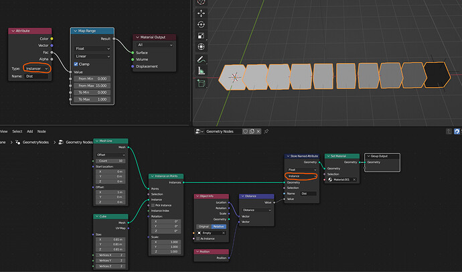Open the Node menu in node editor
Screen dimensions: 462x272
[x=42, y=131]
